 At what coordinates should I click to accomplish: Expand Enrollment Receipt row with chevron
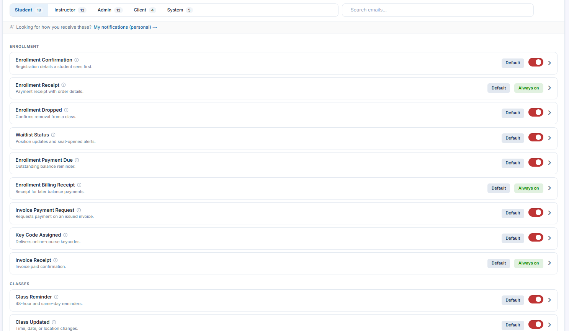pos(549,88)
